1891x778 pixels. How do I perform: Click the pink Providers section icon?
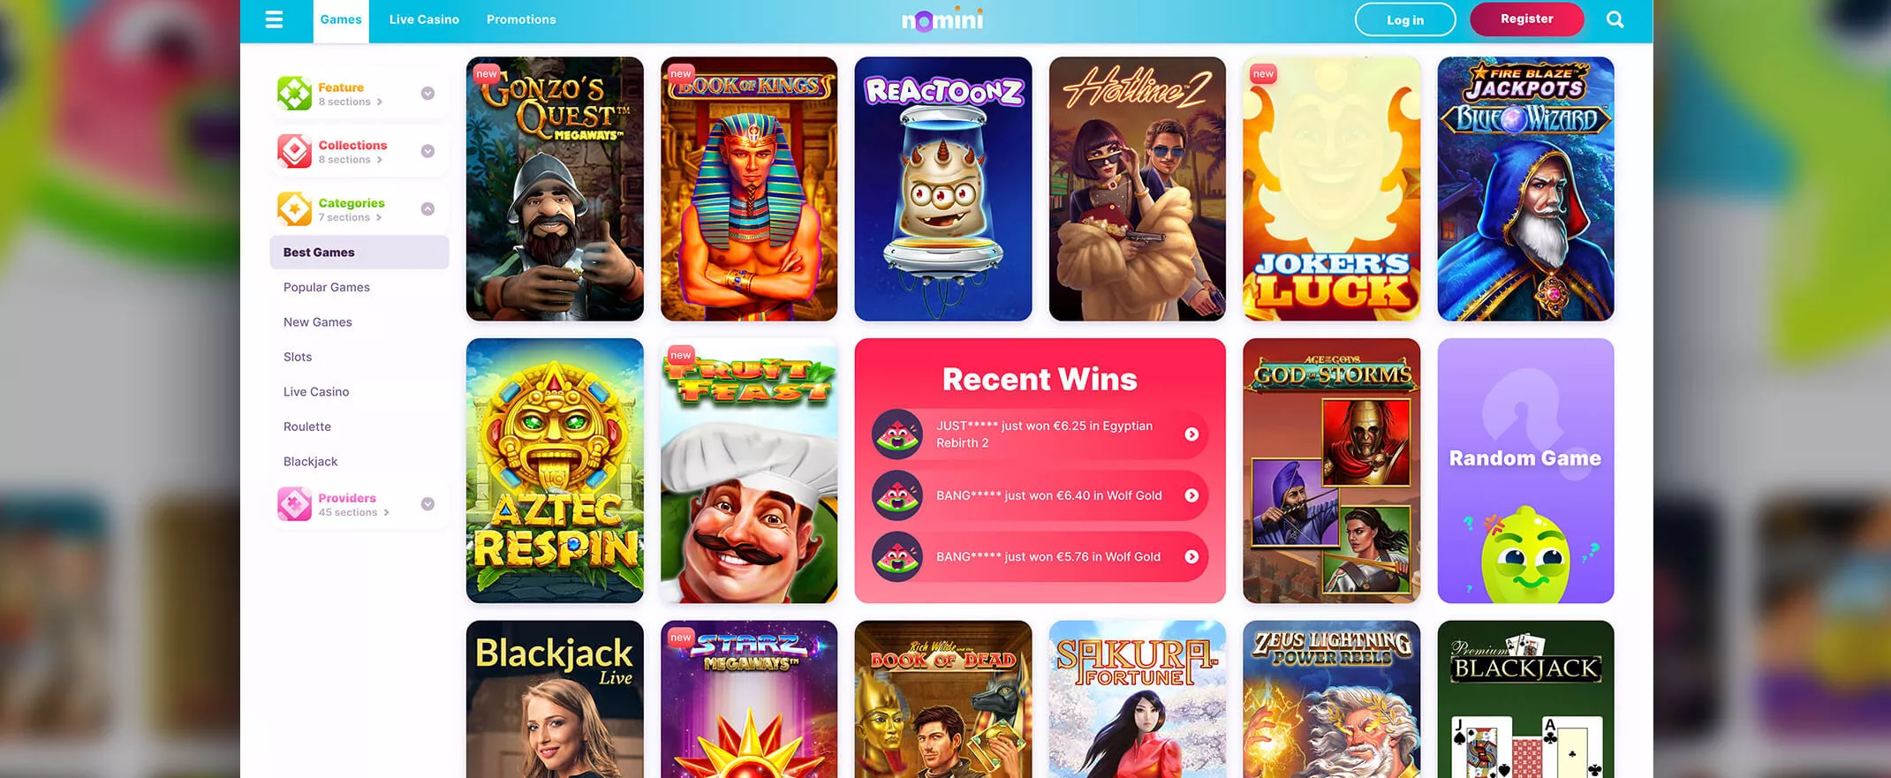click(294, 503)
